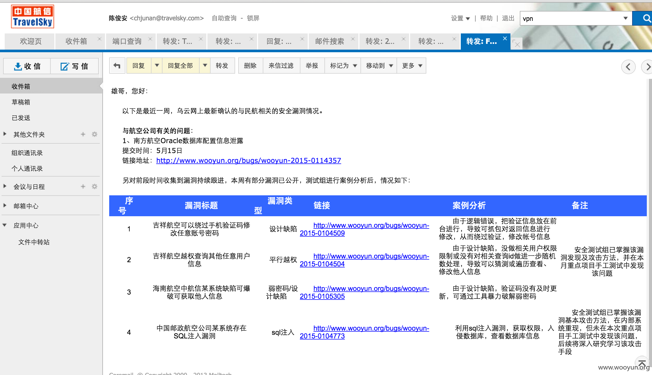Click the 转发 button
The height and width of the screenshot is (375, 652).
point(222,66)
